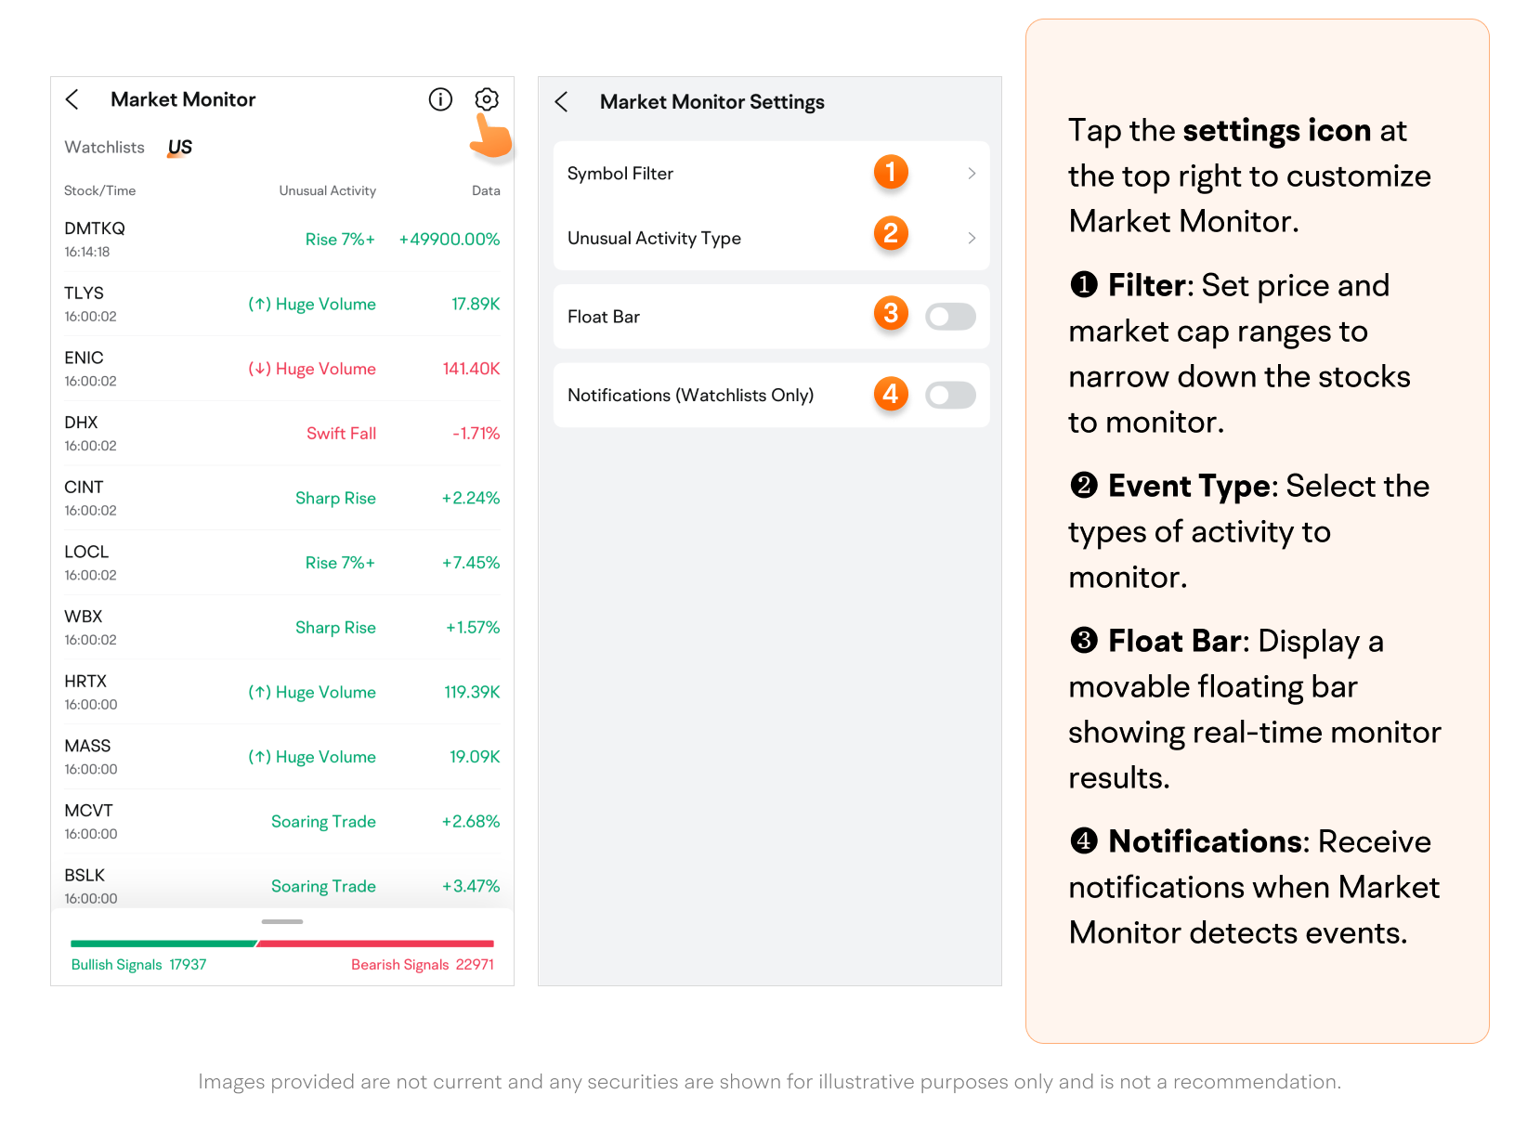The height and width of the screenshot is (1133, 1540).
Task: Click the orange number 3 badge
Action: click(890, 314)
